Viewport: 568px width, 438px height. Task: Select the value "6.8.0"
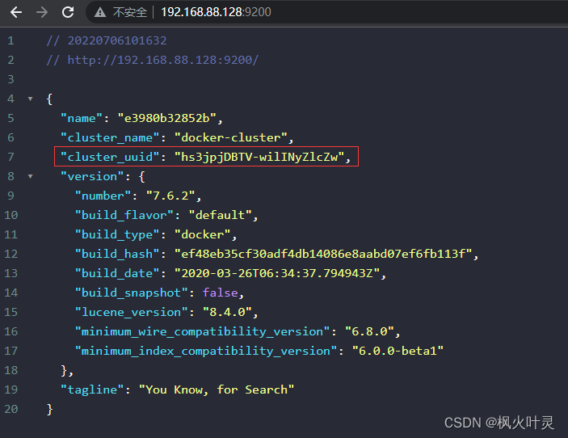[369, 331]
